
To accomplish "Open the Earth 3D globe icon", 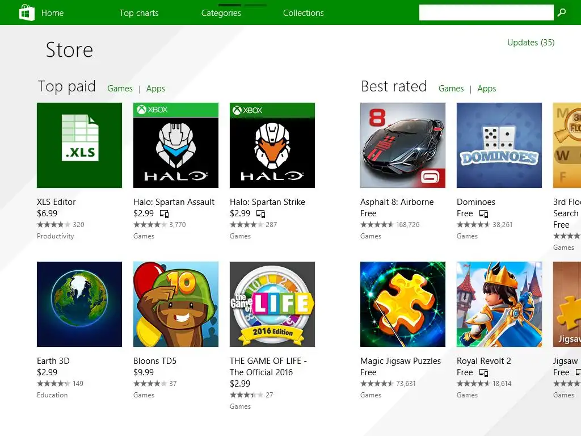I will click(x=79, y=304).
